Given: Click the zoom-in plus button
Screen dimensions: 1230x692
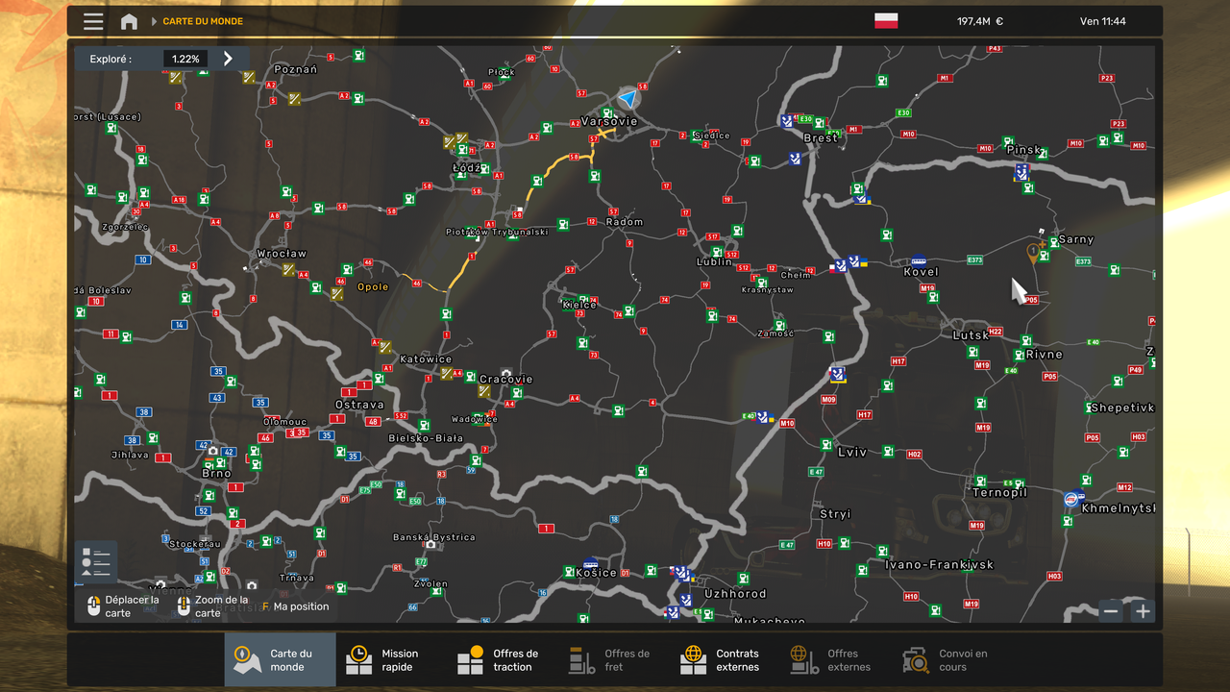Looking at the screenshot, I should click(1142, 610).
